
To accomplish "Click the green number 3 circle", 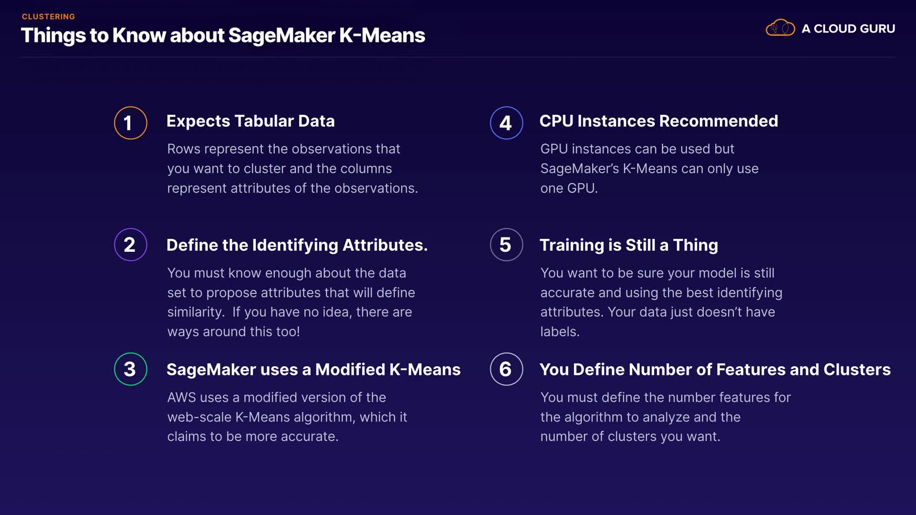I will [130, 369].
